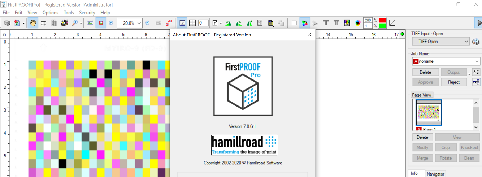Click the outlined T text icon

coord(336,23)
